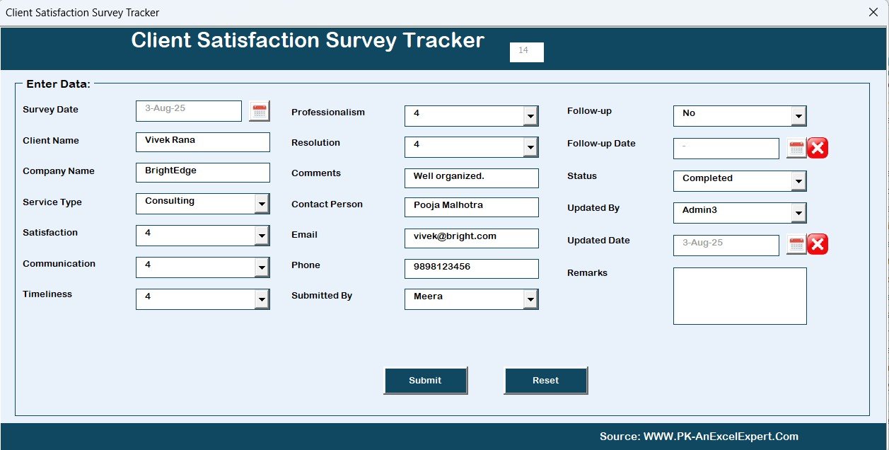The height and width of the screenshot is (450, 889).
Task: Click the empty Remarks text box
Action: click(x=740, y=296)
